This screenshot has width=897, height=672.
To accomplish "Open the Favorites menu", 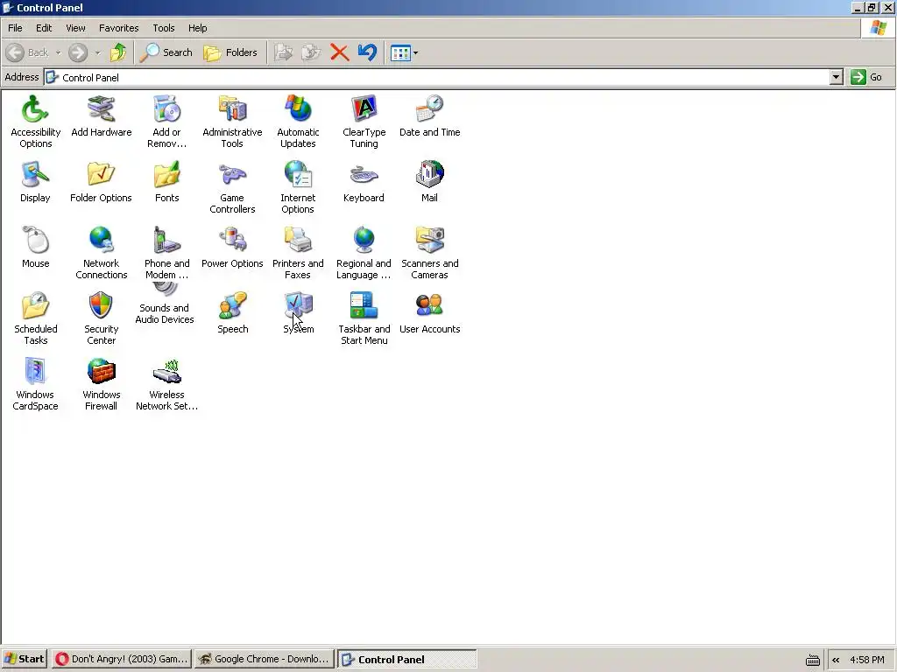I will 118,28.
